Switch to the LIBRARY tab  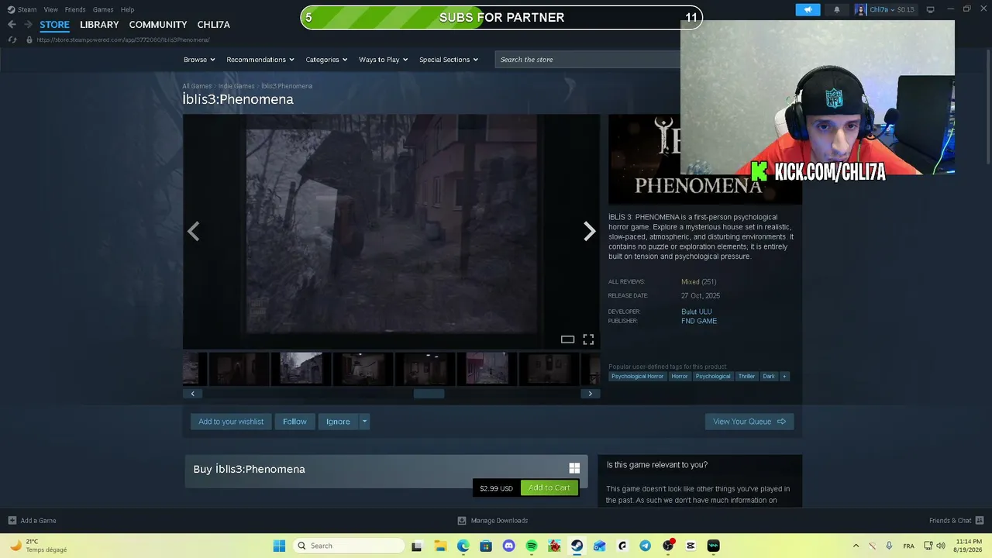(x=99, y=24)
